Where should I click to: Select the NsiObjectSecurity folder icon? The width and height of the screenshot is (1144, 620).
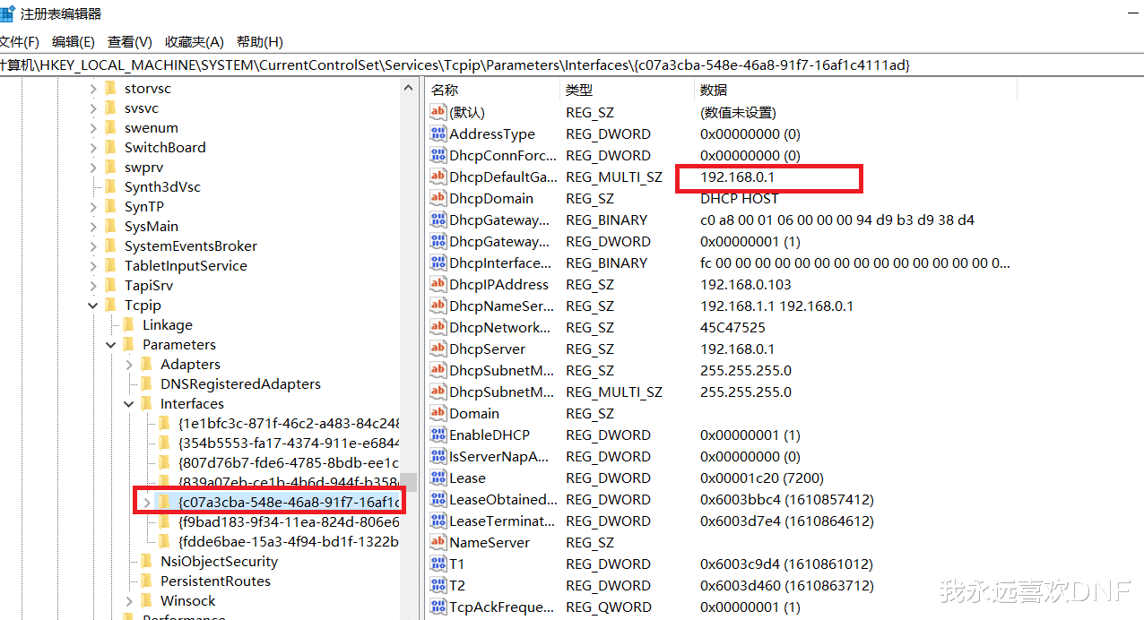point(147,562)
